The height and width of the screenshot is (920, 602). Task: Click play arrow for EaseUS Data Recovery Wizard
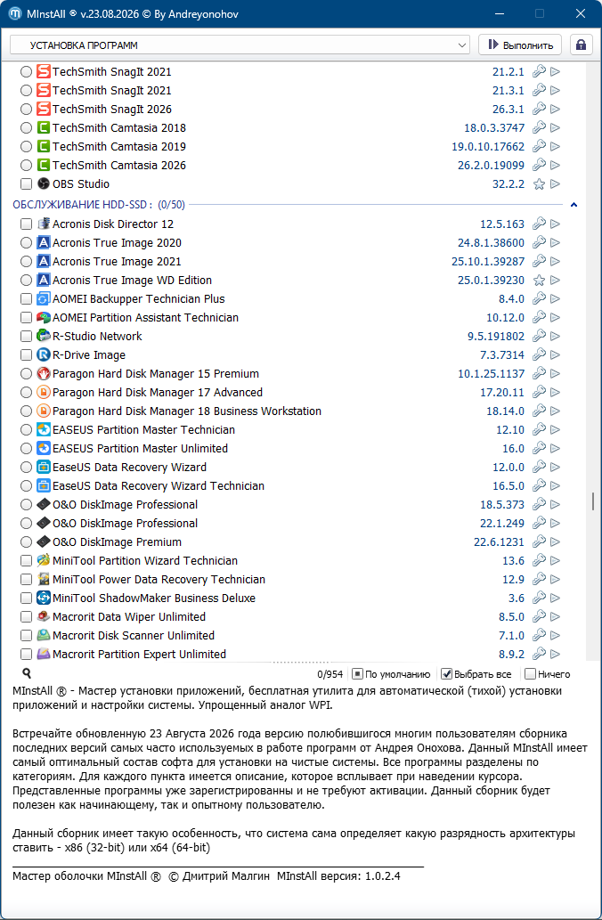555,468
